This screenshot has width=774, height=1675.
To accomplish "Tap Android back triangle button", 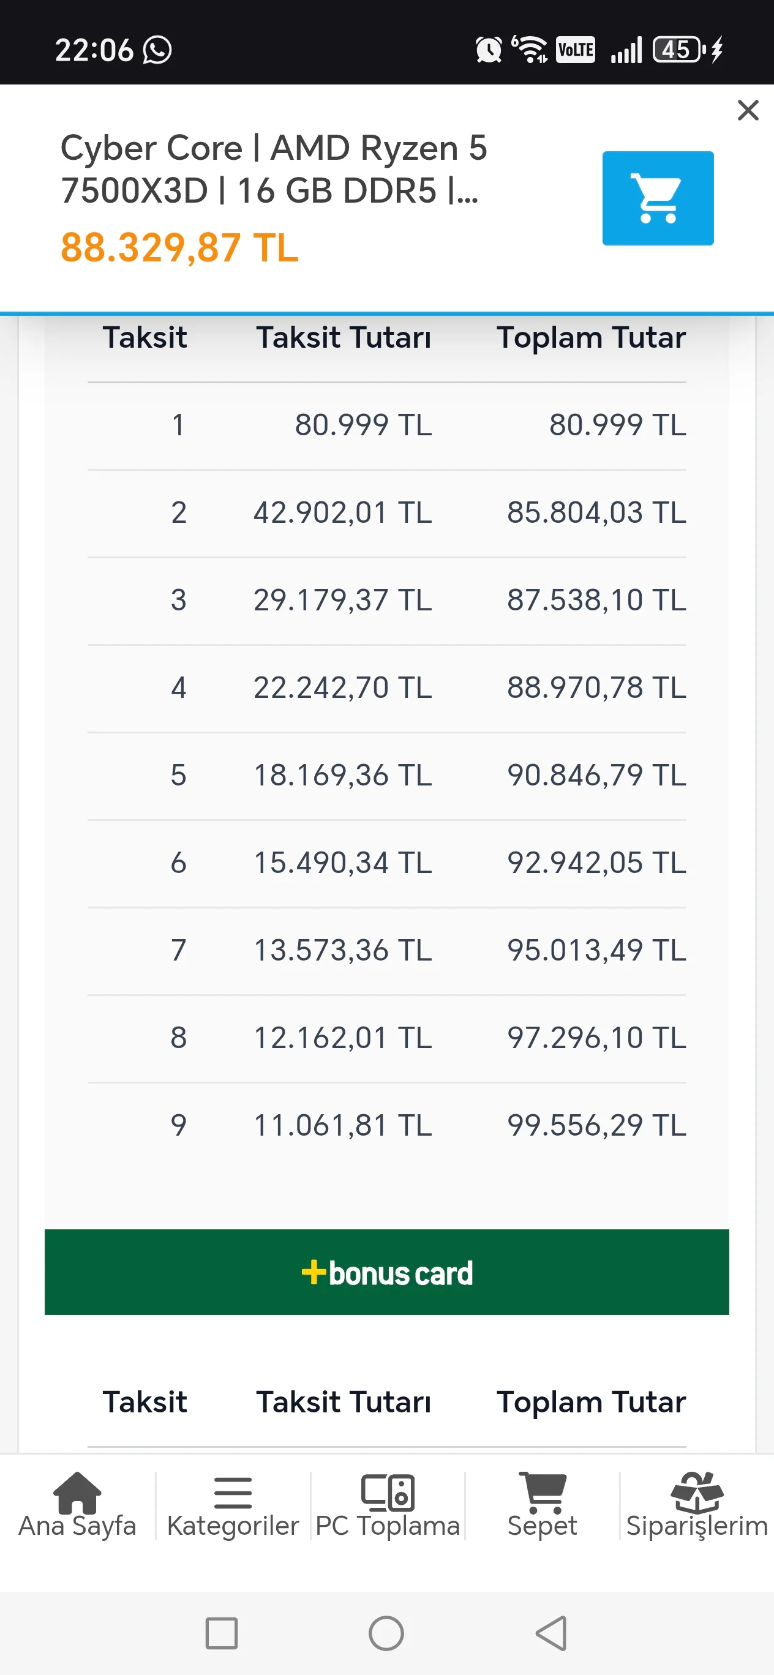I will coord(552,1633).
